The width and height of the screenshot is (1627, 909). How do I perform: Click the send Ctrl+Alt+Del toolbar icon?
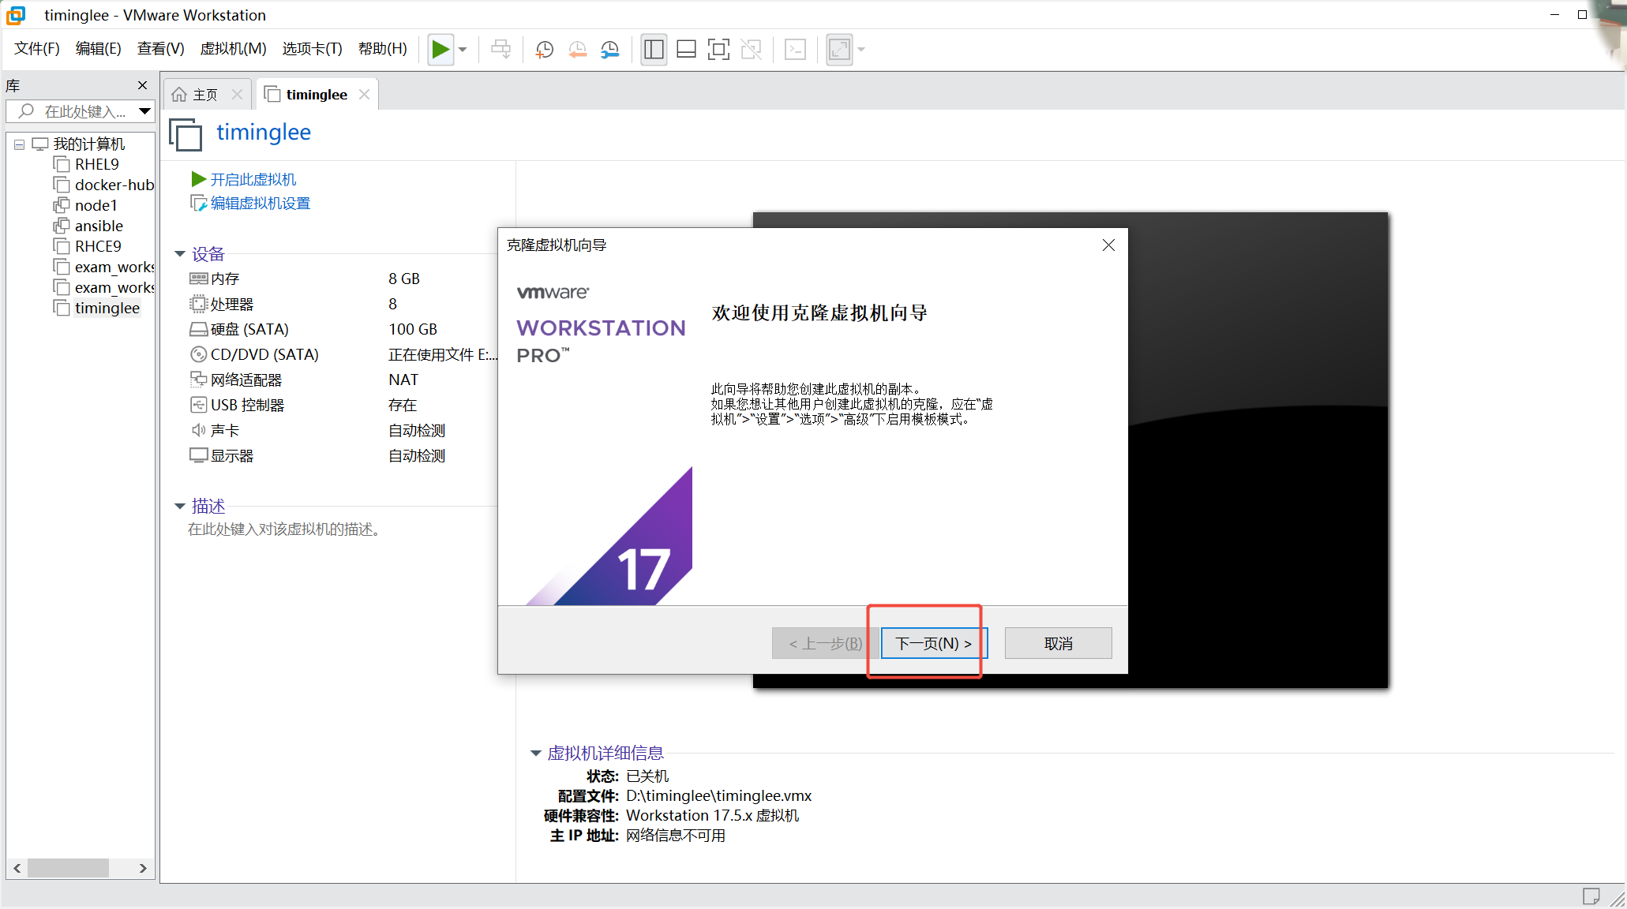click(500, 50)
